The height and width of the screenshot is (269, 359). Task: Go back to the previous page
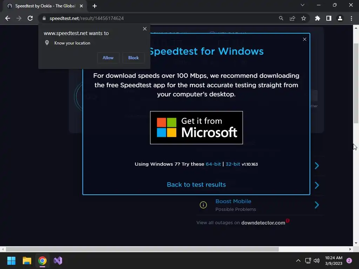tap(8, 18)
